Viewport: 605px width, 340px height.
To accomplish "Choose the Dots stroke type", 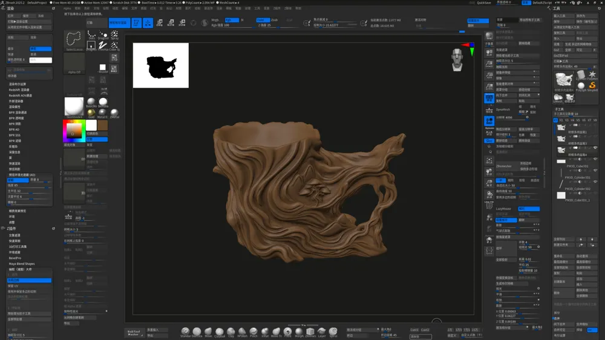I will 91,35.
